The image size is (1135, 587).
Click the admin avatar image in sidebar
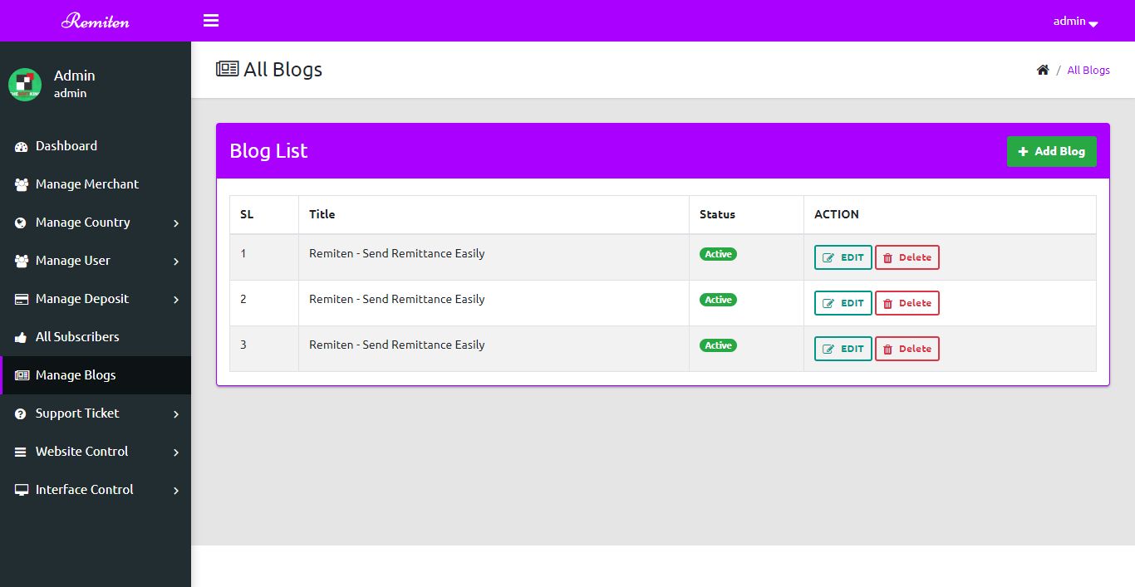coord(25,84)
